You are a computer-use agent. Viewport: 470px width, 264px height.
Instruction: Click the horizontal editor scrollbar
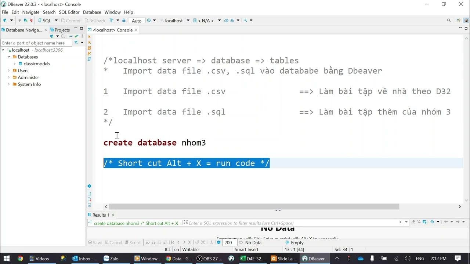(x=254, y=207)
